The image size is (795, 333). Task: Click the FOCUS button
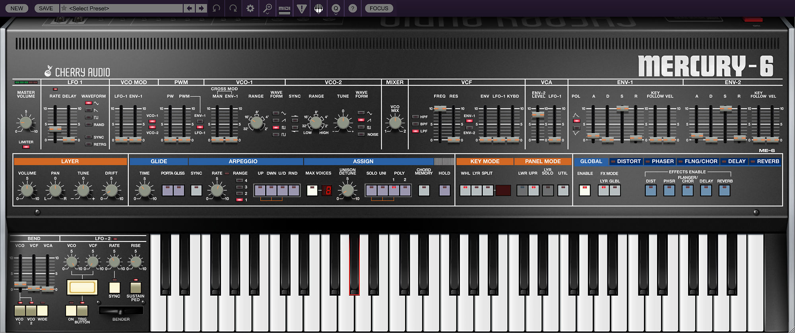pyautogui.click(x=379, y=8)
